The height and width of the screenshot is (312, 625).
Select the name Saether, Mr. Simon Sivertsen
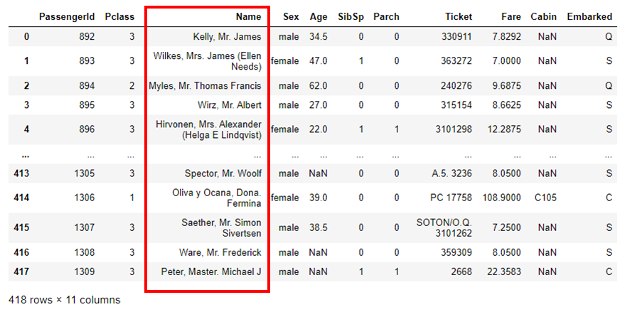click(220, 228)
